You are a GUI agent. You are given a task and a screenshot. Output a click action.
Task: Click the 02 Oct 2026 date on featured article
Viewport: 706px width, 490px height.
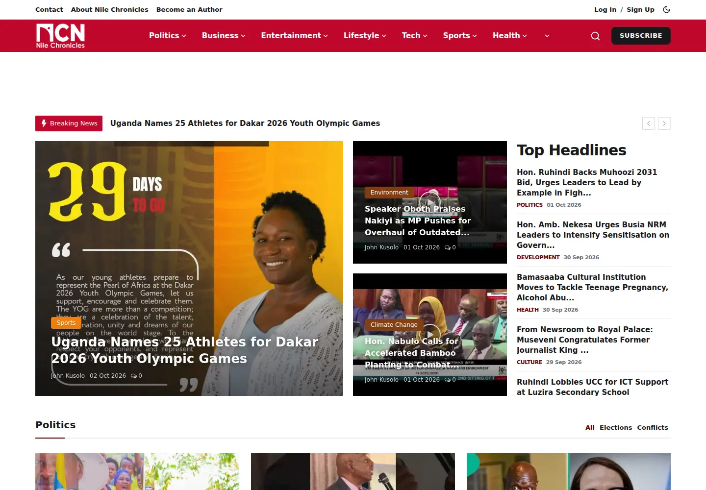pos(108,376)
